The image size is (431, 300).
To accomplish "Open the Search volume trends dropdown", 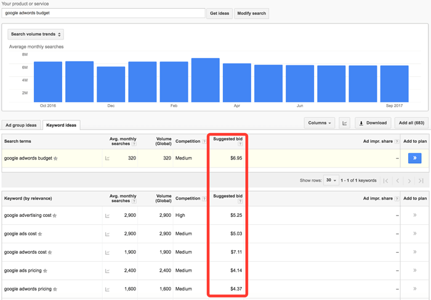I will (36, 34).
